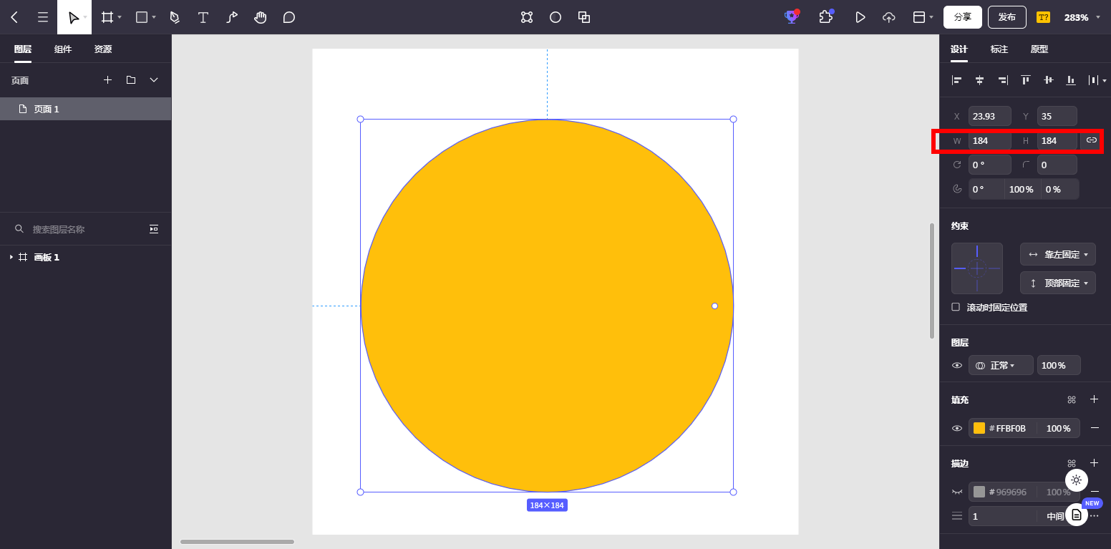Switch to the 标注 tab
Screen dimensions: 1111x549
999,49
